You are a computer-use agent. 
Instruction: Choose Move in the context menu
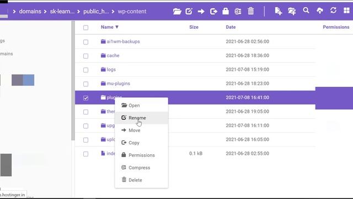(141, 130)
